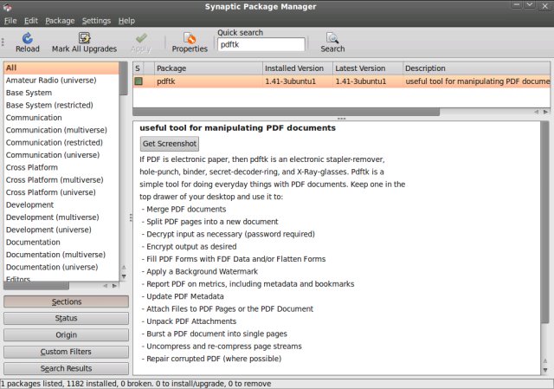Open the Help menu

(126, 21)
